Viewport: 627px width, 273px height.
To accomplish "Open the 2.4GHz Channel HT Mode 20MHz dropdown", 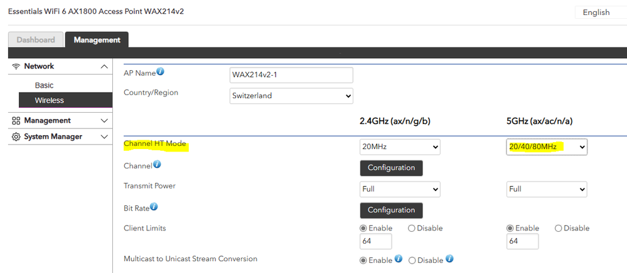I will (400, 147).
